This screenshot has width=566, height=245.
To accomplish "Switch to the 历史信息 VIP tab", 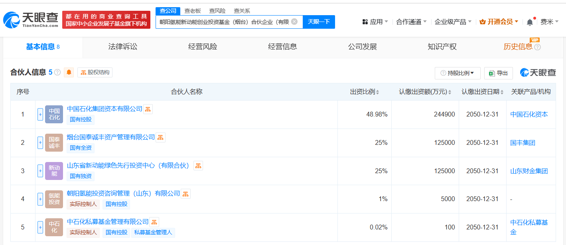I will click(518, 47).
